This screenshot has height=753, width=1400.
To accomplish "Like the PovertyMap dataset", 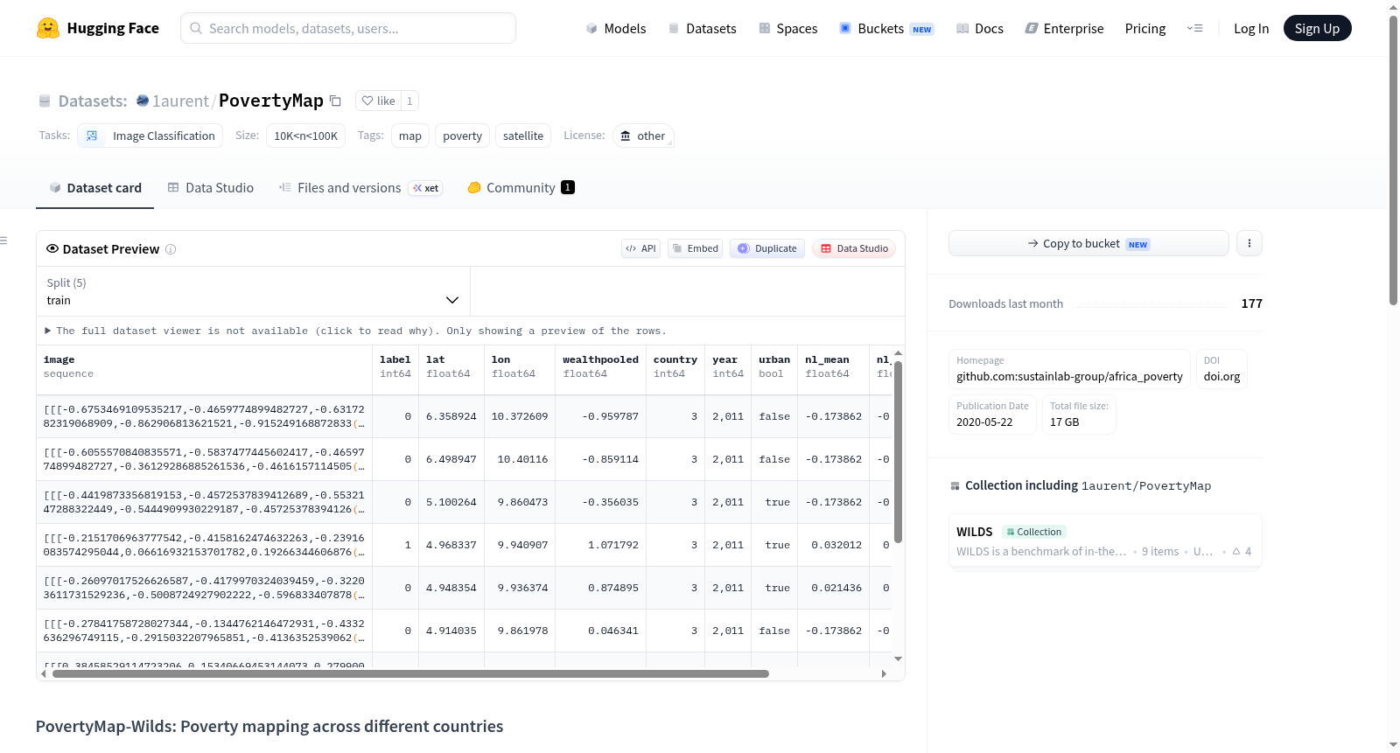I will pos(379,101).
